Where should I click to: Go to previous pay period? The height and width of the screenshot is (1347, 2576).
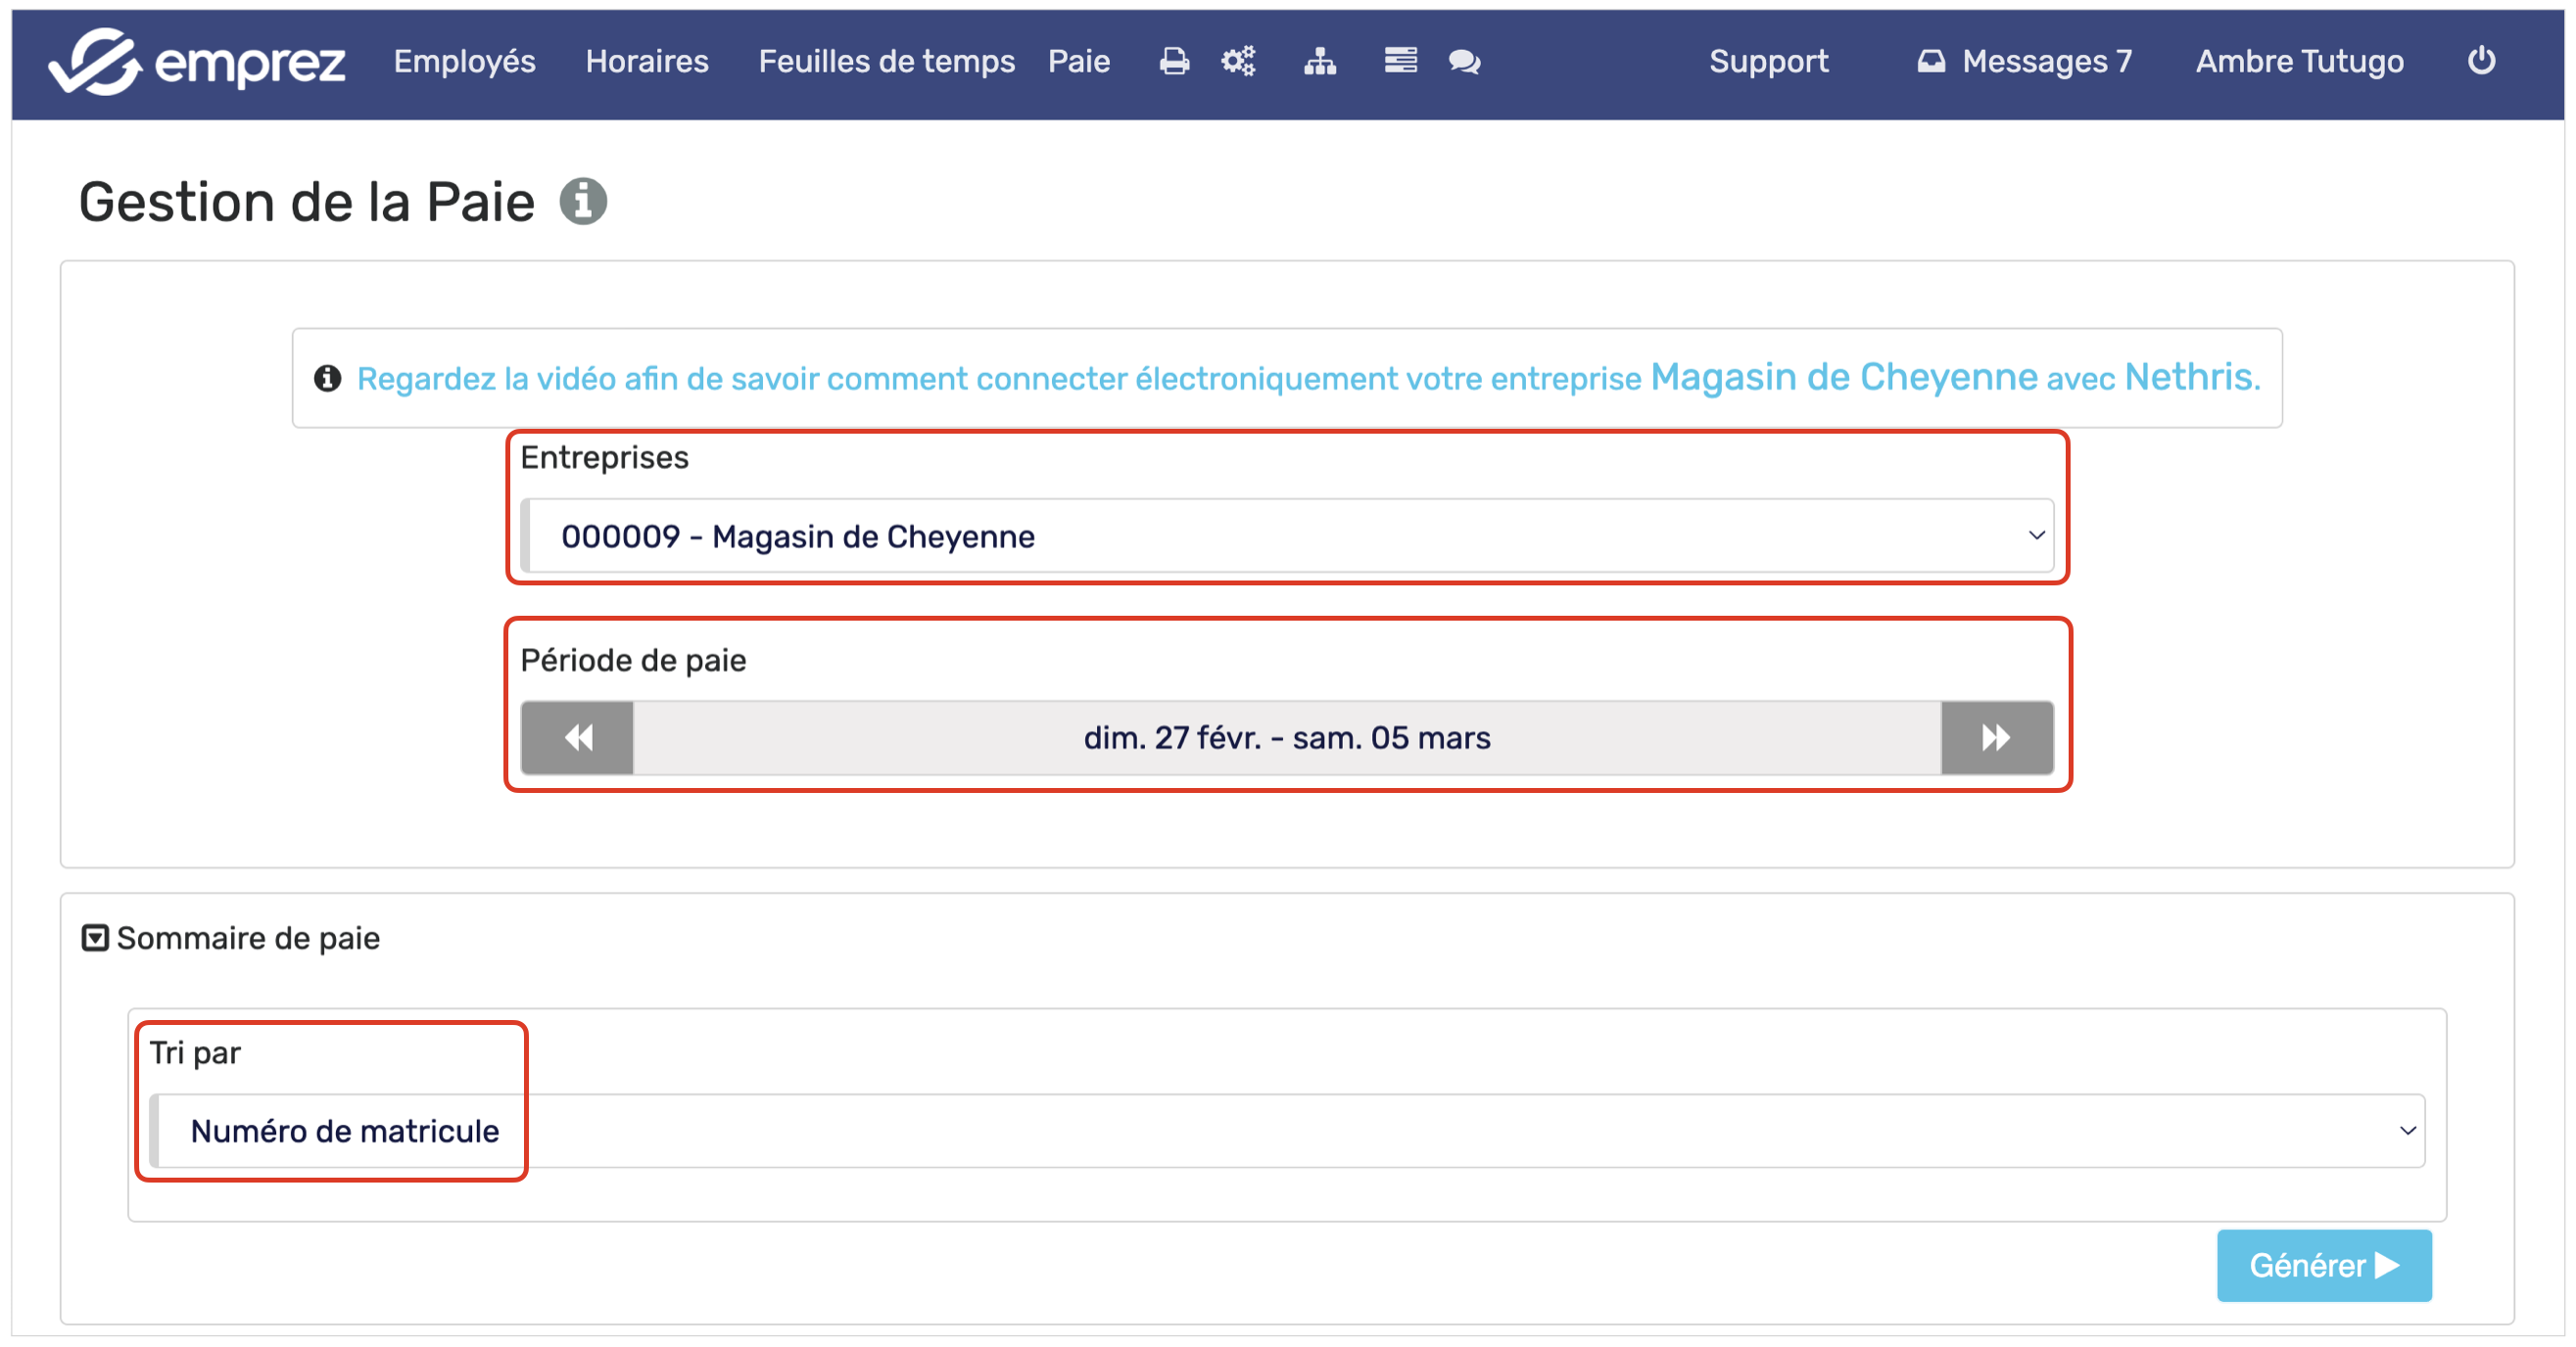(578, 738)
